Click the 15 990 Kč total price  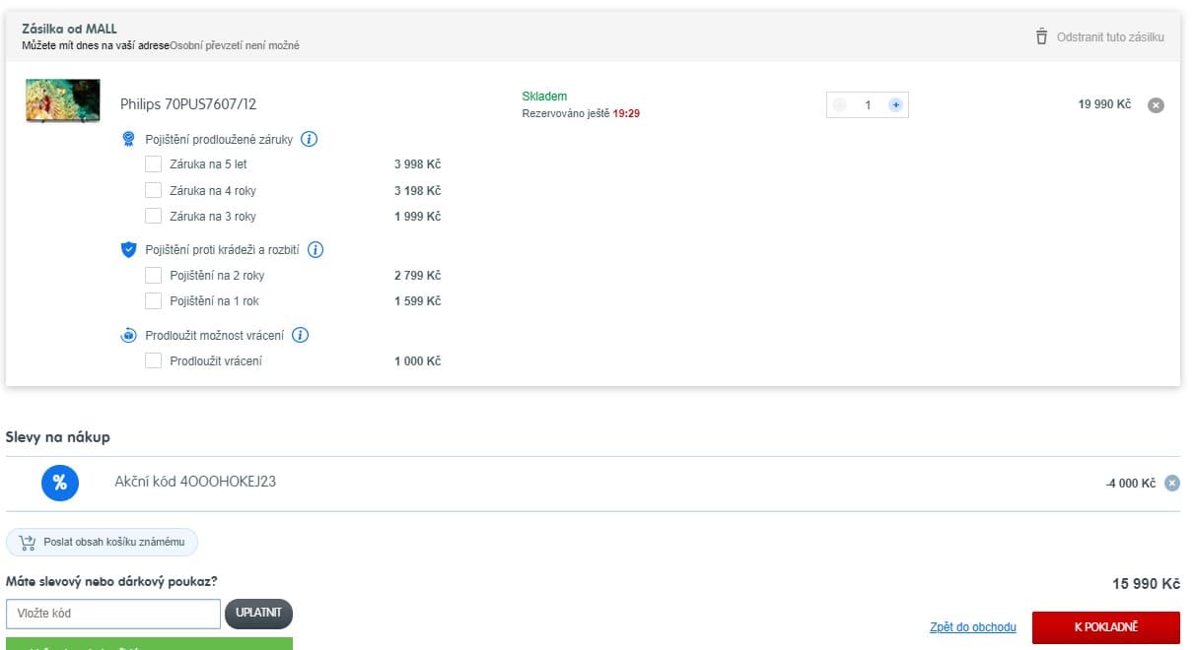click(x=1147, y=584)
